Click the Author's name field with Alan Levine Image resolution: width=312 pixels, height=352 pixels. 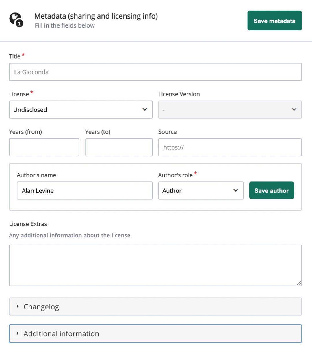[84, 191]
